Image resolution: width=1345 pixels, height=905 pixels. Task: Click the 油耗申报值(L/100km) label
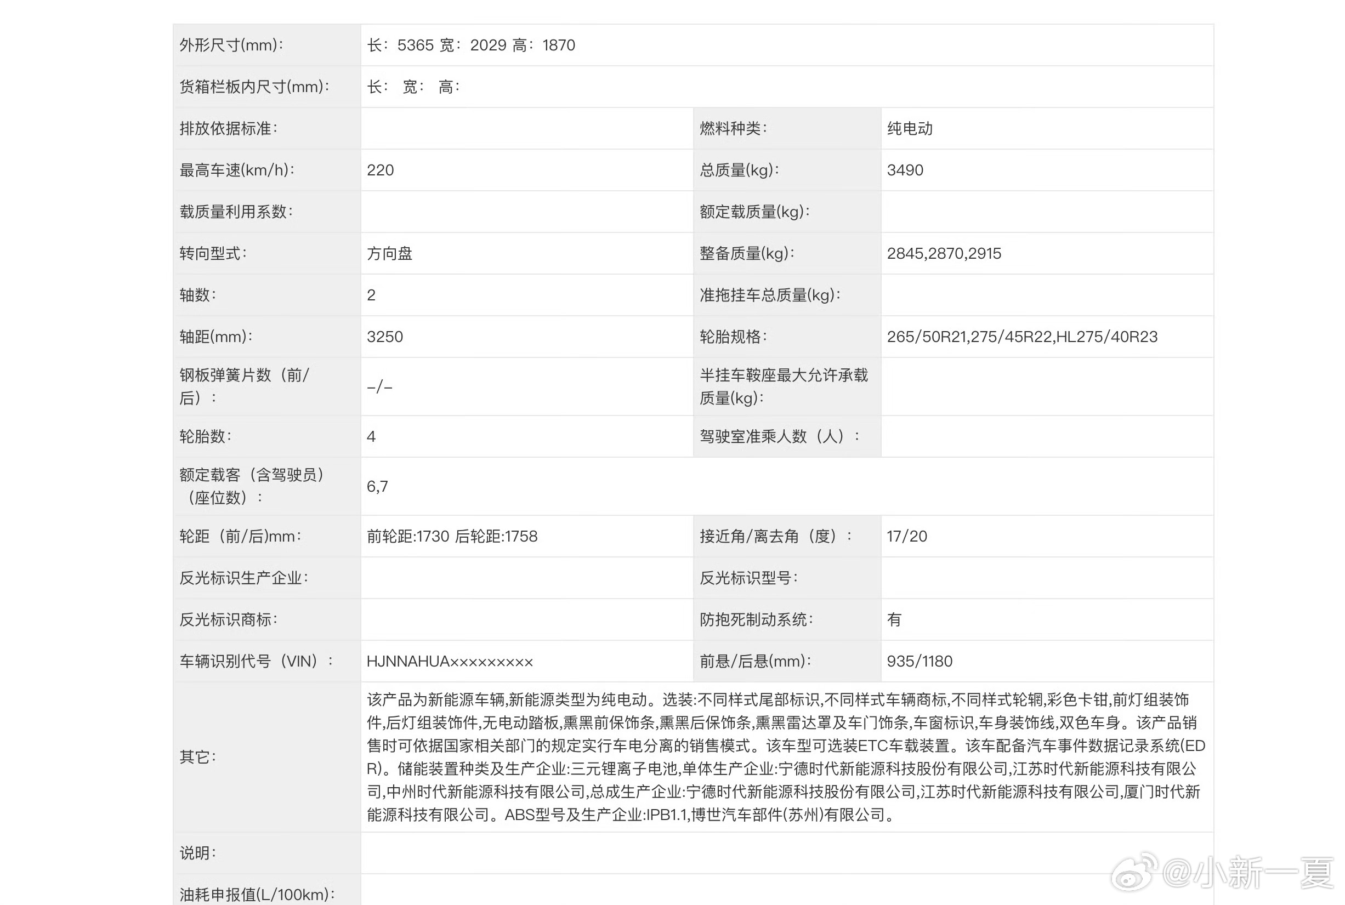258,894
